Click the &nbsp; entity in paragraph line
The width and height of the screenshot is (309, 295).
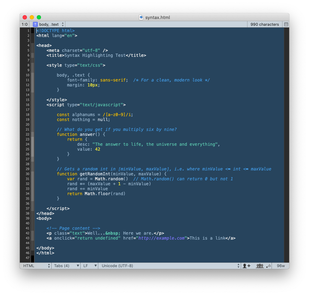[x=113, y=233]
